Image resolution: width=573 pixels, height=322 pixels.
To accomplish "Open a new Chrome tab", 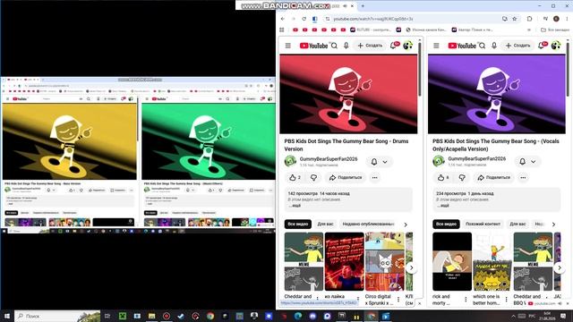I will pyautogui.click(x=363, y=6).
